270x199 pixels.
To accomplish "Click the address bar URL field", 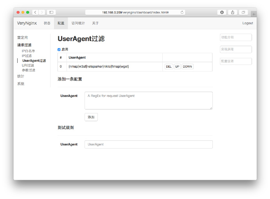I will coord(135,12).
